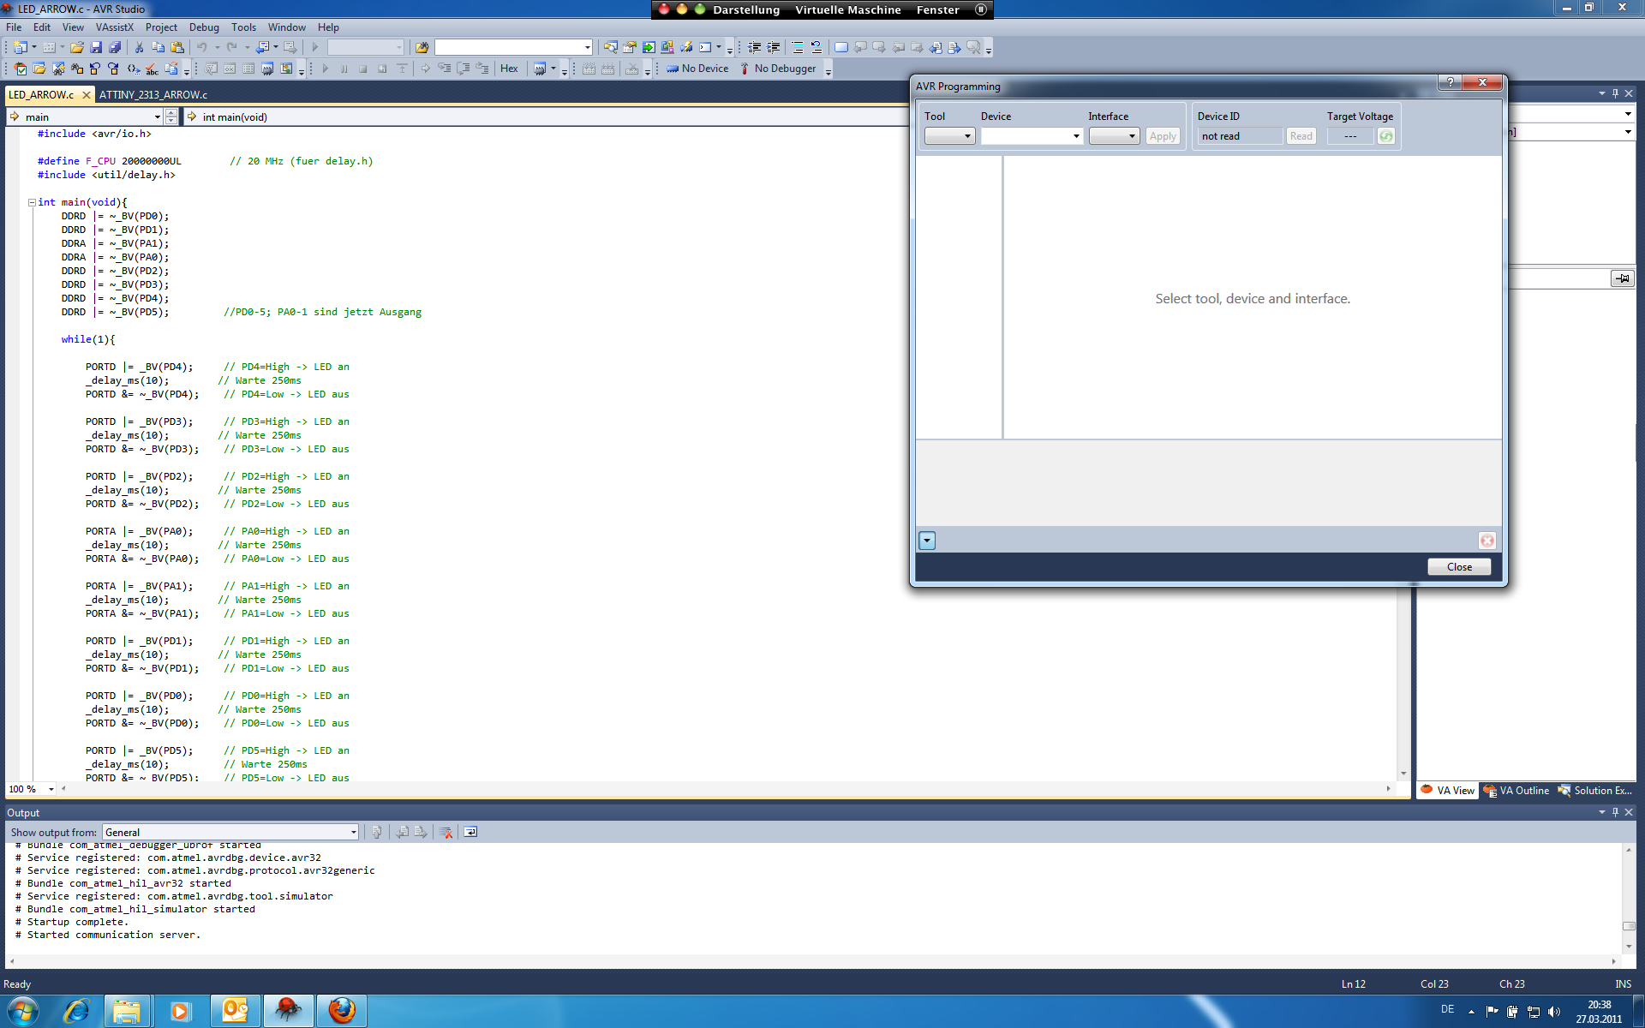Image resolution: width=1645 pixels, height=1028 pixels.
Task: Click the Redo arrow icon
Action: point(231,47)
